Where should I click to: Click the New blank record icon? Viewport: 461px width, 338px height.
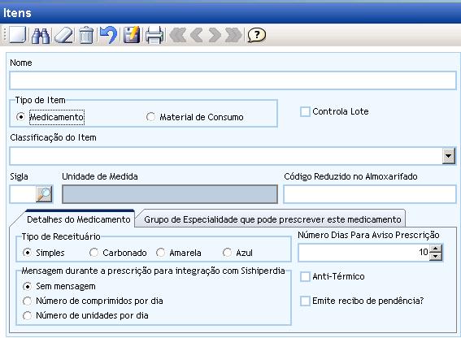point(18,35)
